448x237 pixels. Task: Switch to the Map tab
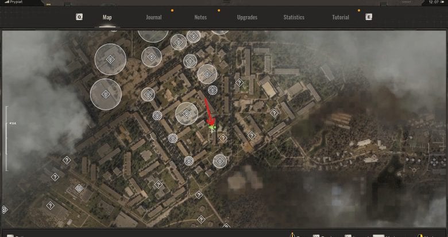pyautogui.click(x=107, y=17)
